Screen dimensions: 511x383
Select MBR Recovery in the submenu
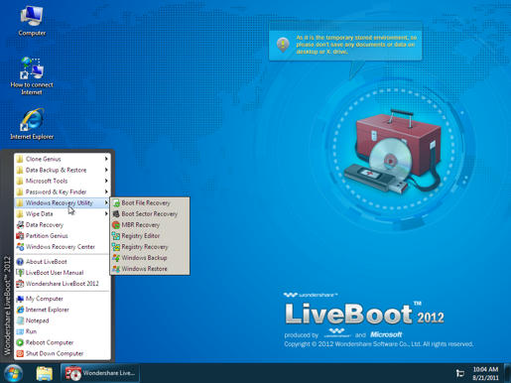tap(150, 225)
